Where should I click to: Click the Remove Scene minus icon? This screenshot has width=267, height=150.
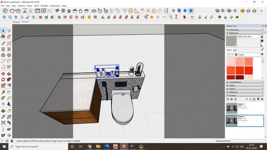point(235,99)
